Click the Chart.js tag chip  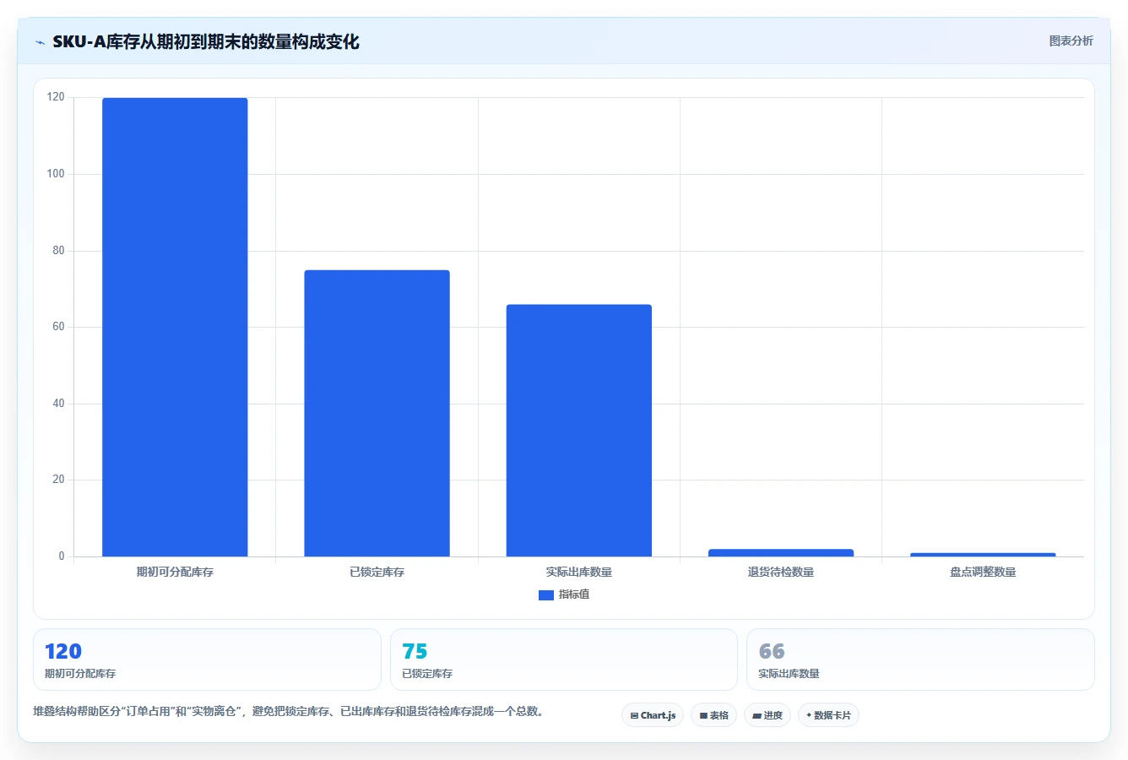tap(653, 715)
